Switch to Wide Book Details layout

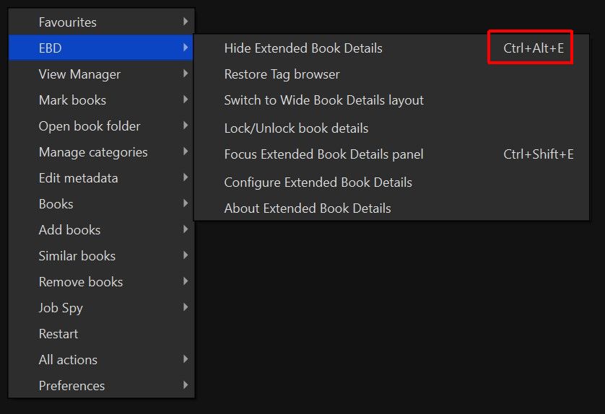pyautogui.click(x=323, y=100)
